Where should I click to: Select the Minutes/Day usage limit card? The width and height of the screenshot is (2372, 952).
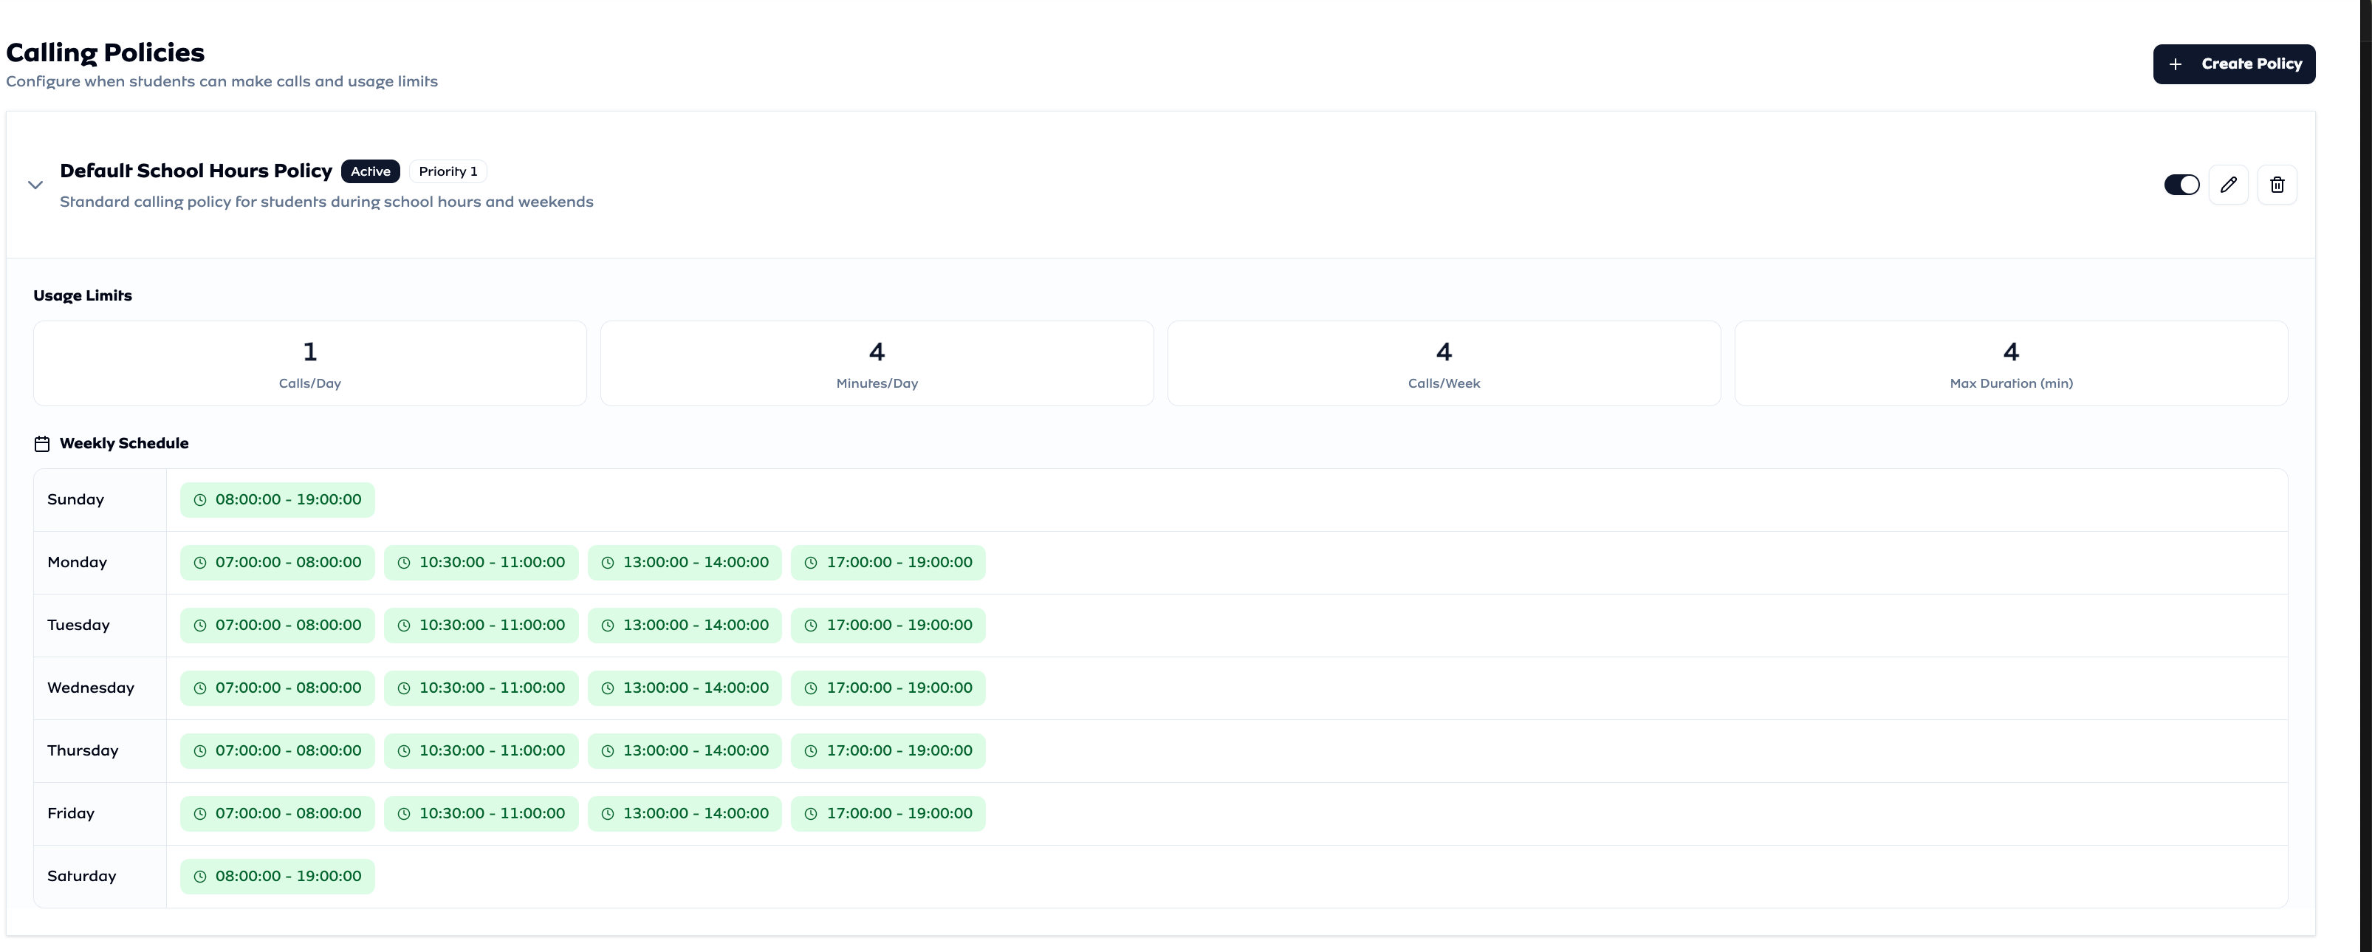click(x=877, y=363)
